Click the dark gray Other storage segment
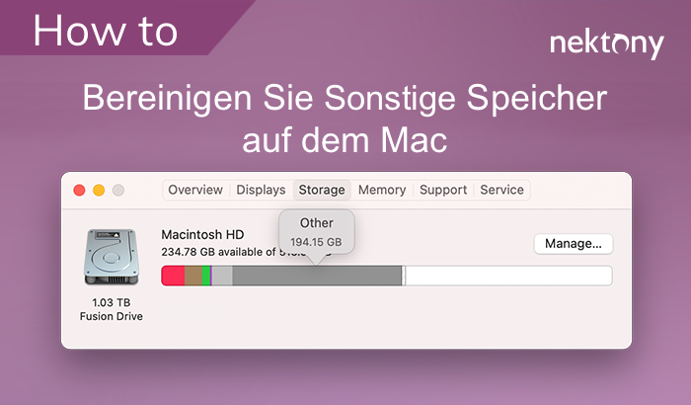The image size is (691, 405). pos(316,276)
